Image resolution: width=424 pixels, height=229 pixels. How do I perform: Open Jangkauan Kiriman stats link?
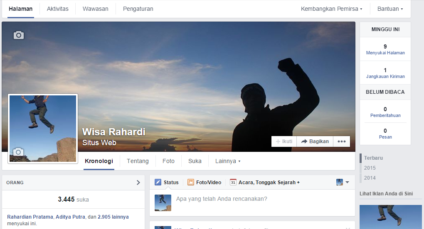point(385,76)
